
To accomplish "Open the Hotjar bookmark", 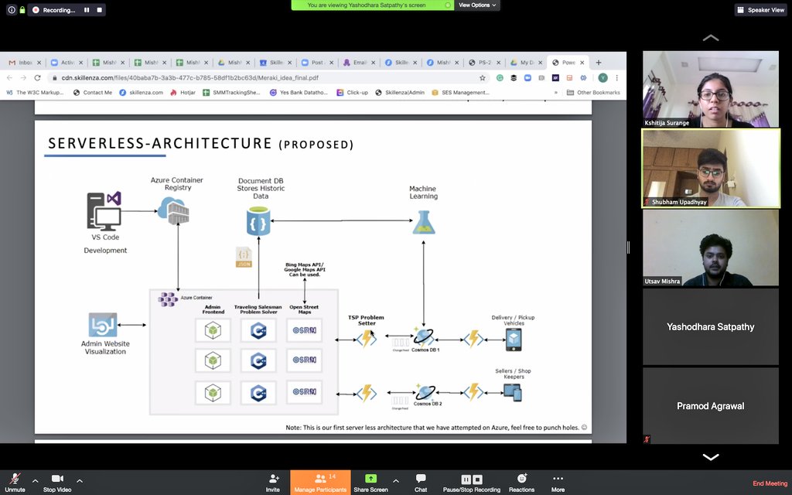I will 183,93.
